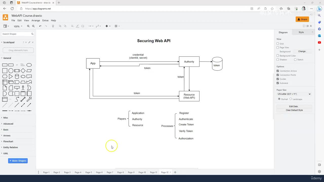Enable the Sketch checkbox
This screenshot has width=324, height=182.
(295, 60)
